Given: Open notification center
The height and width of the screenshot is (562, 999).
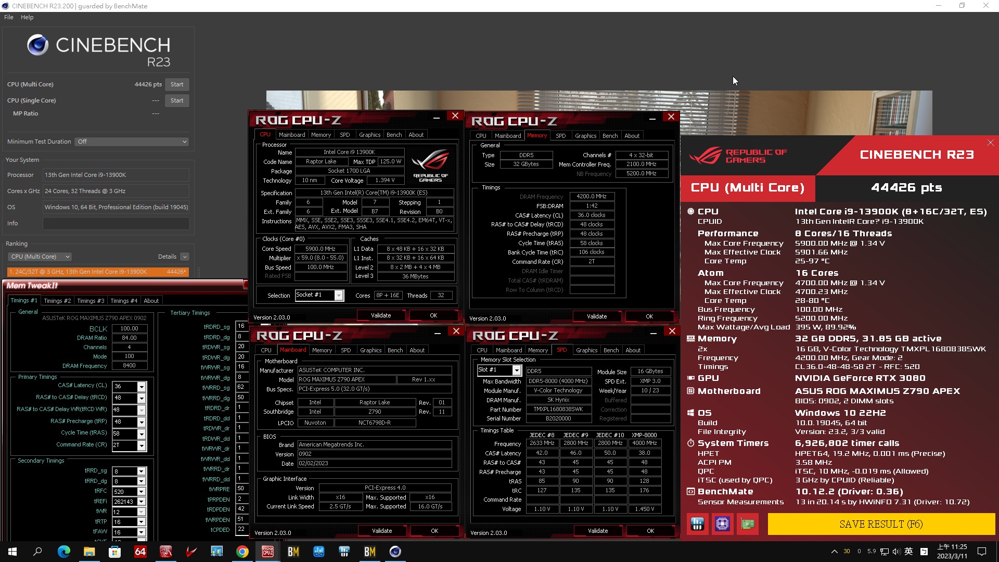Looking at the screenshot, I should coord(982,552).
